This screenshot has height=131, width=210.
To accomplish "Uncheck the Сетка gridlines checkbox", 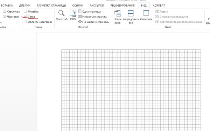I will click(25, 16).
